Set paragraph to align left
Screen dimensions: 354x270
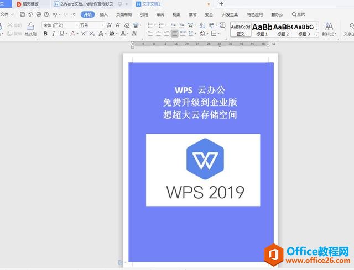tap(150, 34)
